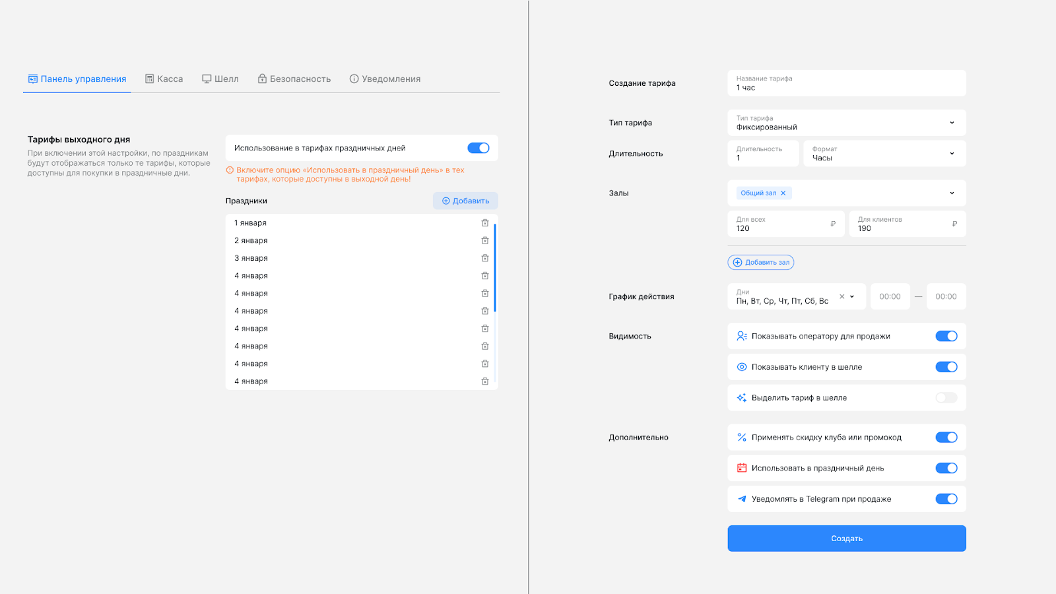The height and width of the screenshot is (594, 1056).
Task: Toggle Применять скидку клуба или промокод
Action: coord(946,438)
